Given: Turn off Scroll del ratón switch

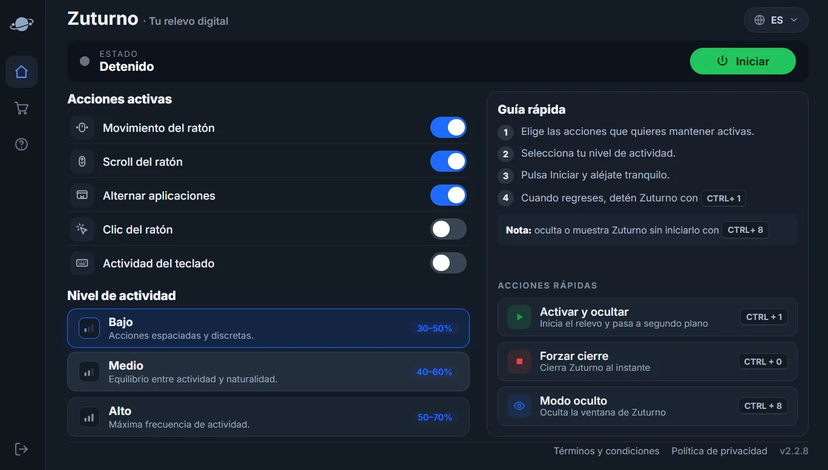Looking at the screenshot, I should click(x=448, y=162).
